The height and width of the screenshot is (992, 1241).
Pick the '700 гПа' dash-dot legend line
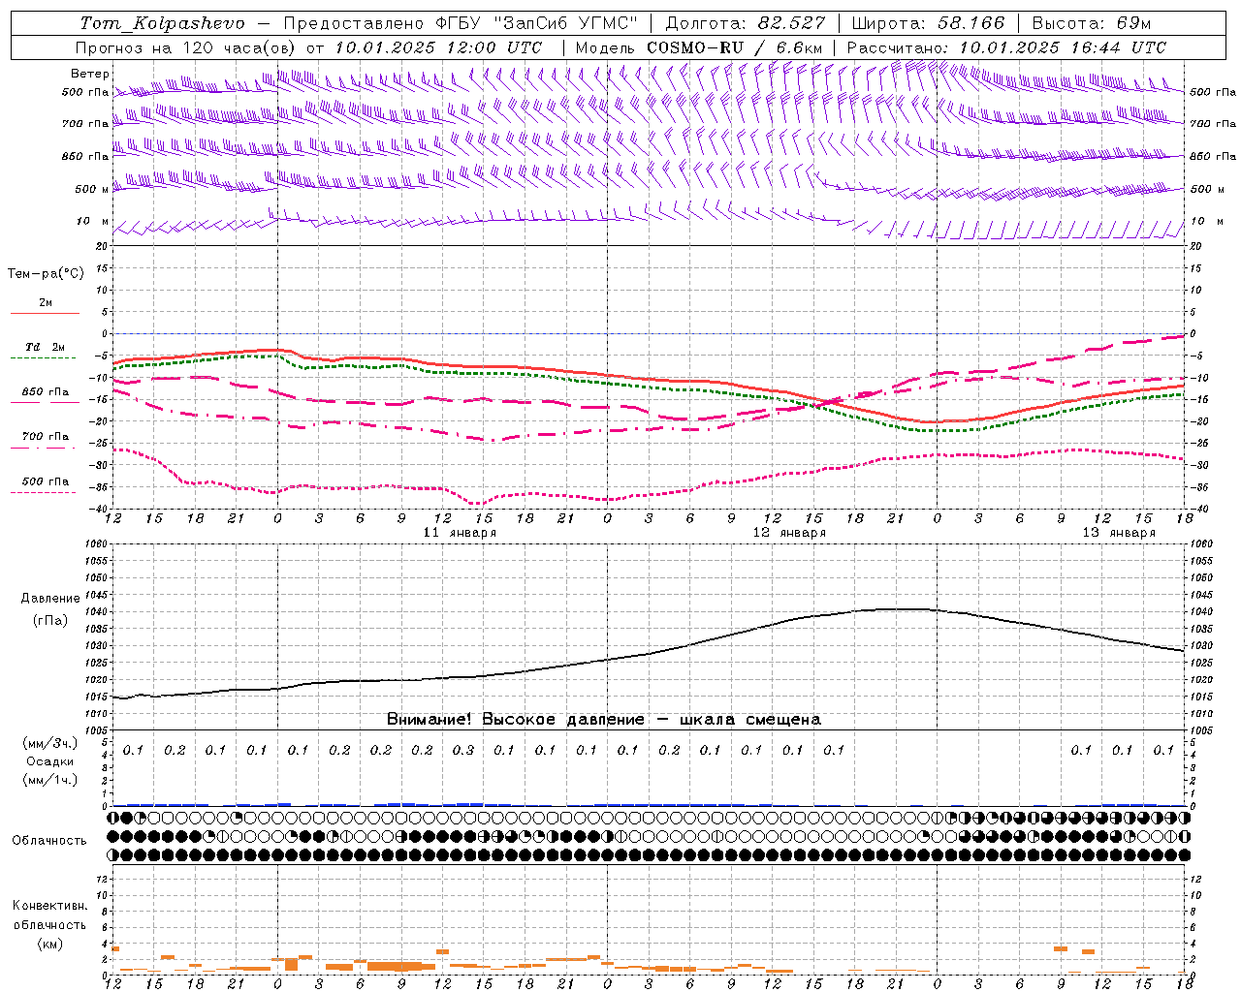43,448
